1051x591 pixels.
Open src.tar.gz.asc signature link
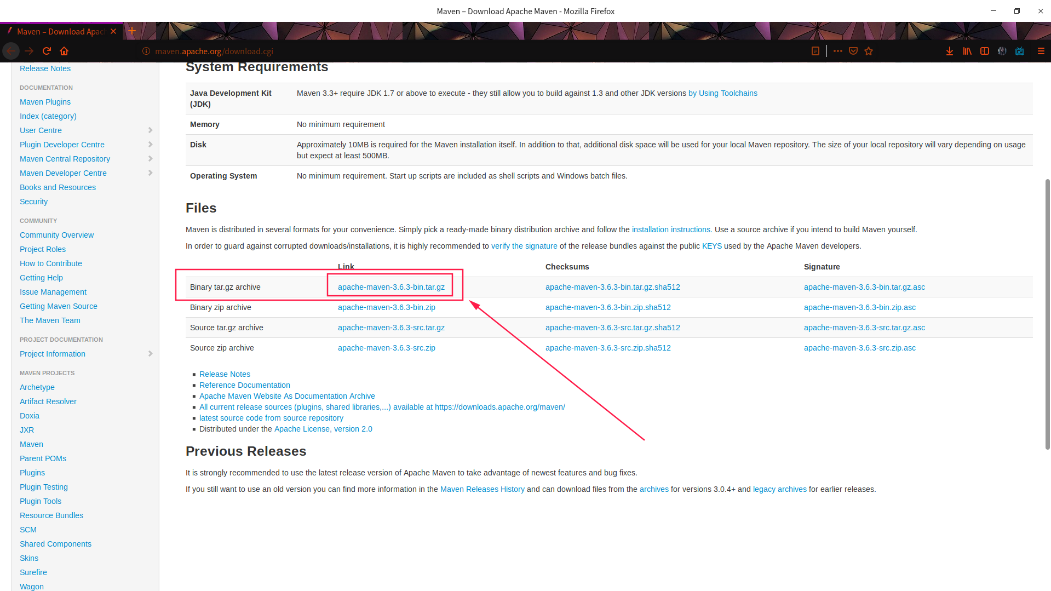(864, 328)
